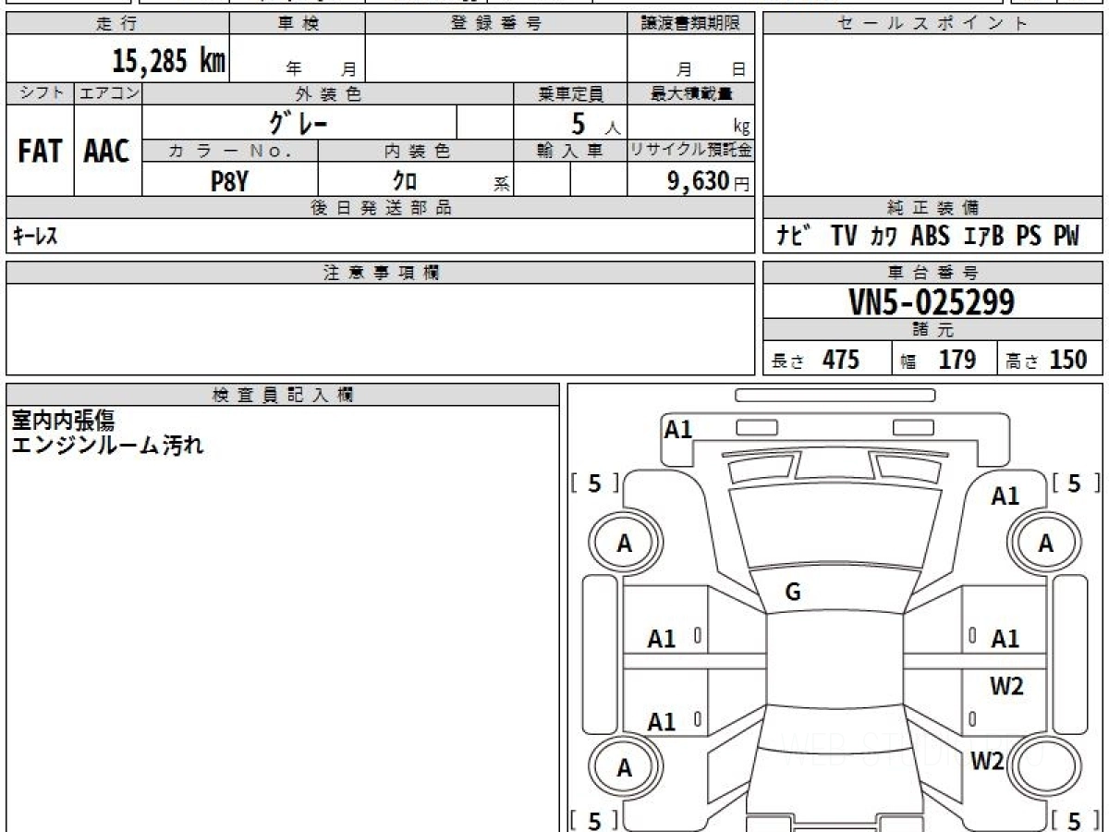Viewport: 1109px width, 832px height.
Task: Select the キーレス entry
Action: (35, 237)
